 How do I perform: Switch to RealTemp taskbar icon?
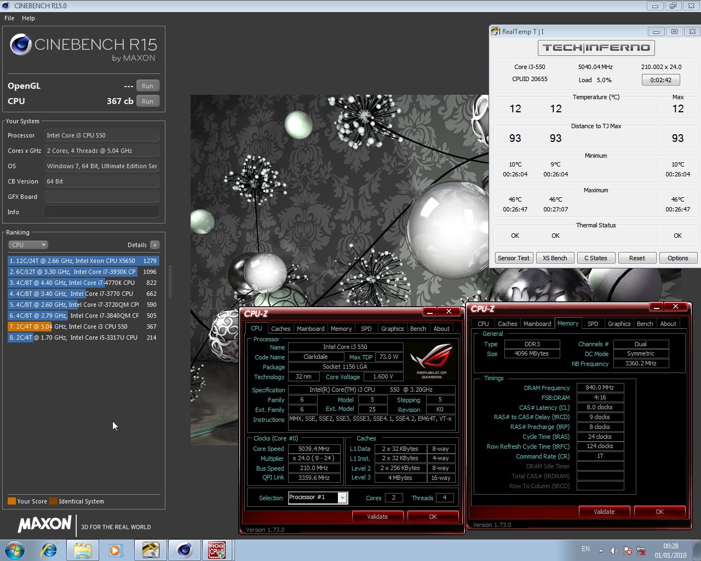pos(150,549)
